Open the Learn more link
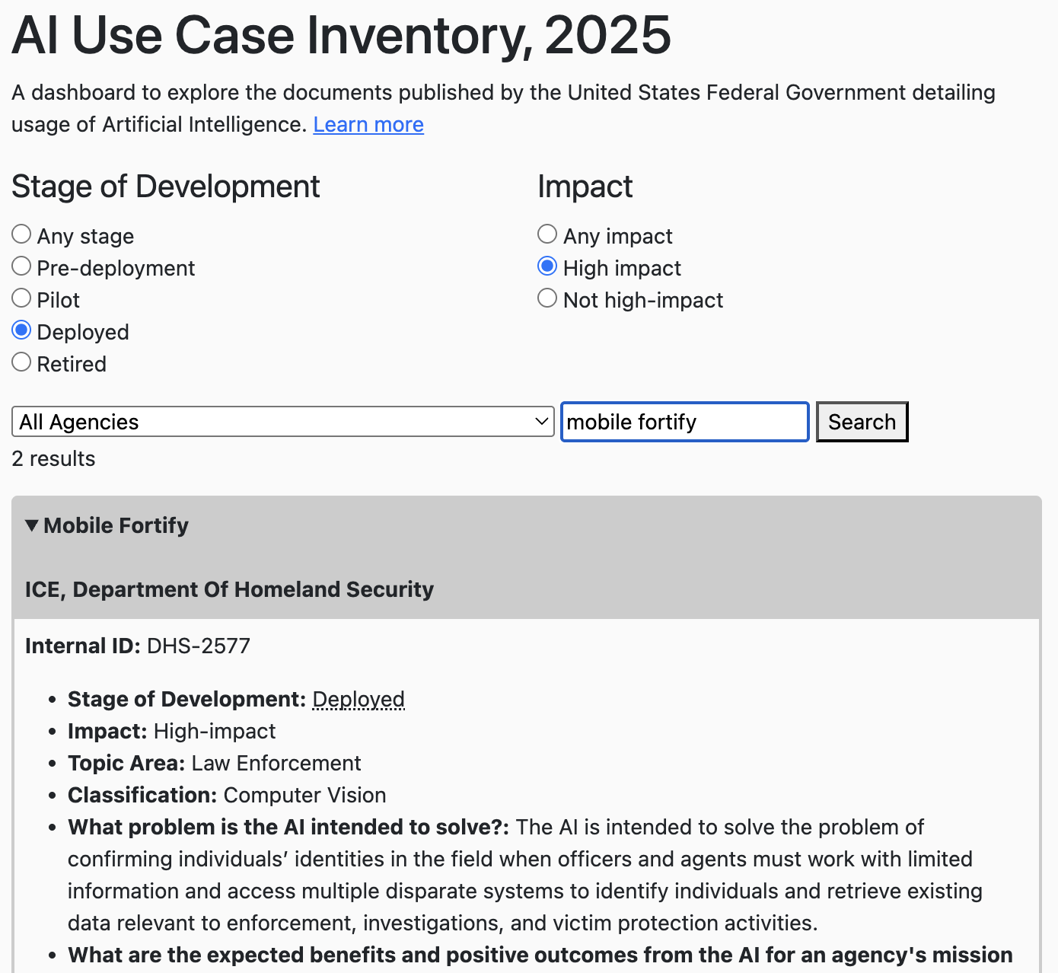Viewport: 1058px width, 973px height. (368, 124)
